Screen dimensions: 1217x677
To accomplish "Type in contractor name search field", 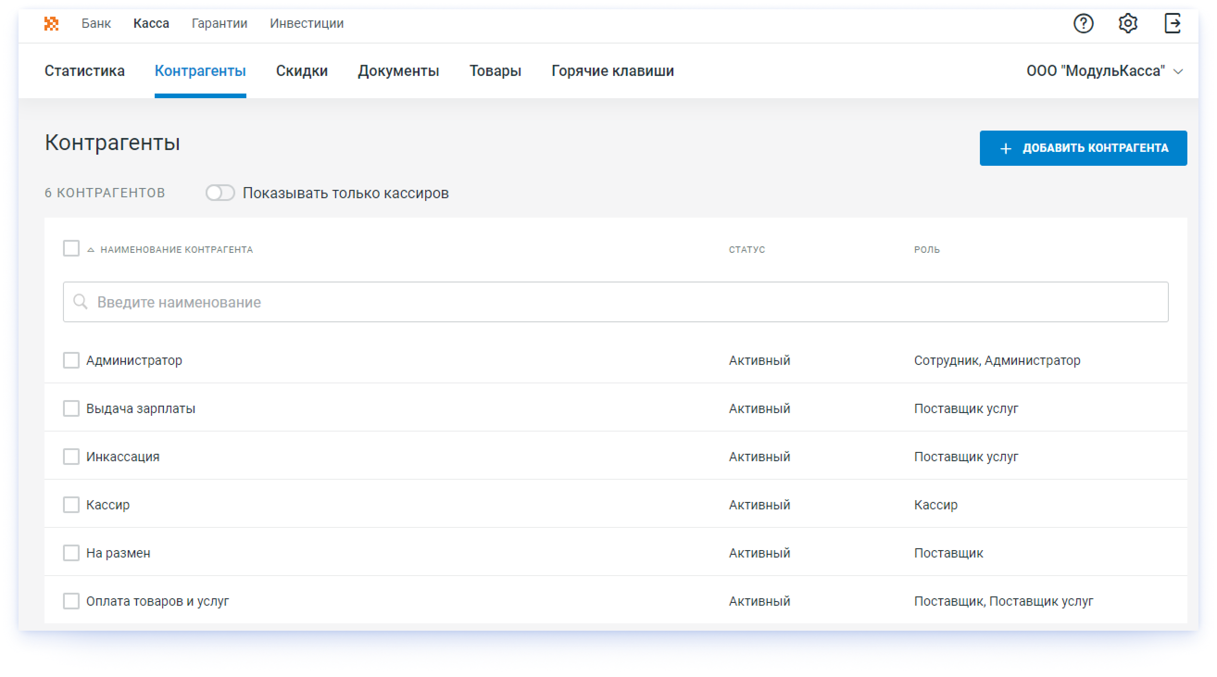I will pos(617,302).
